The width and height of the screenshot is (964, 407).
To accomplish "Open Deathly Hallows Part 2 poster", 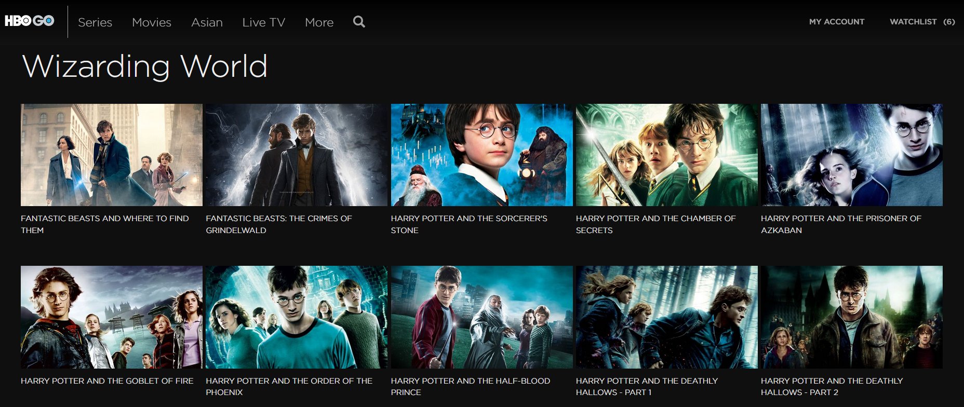I will click(x=852, y=317).
